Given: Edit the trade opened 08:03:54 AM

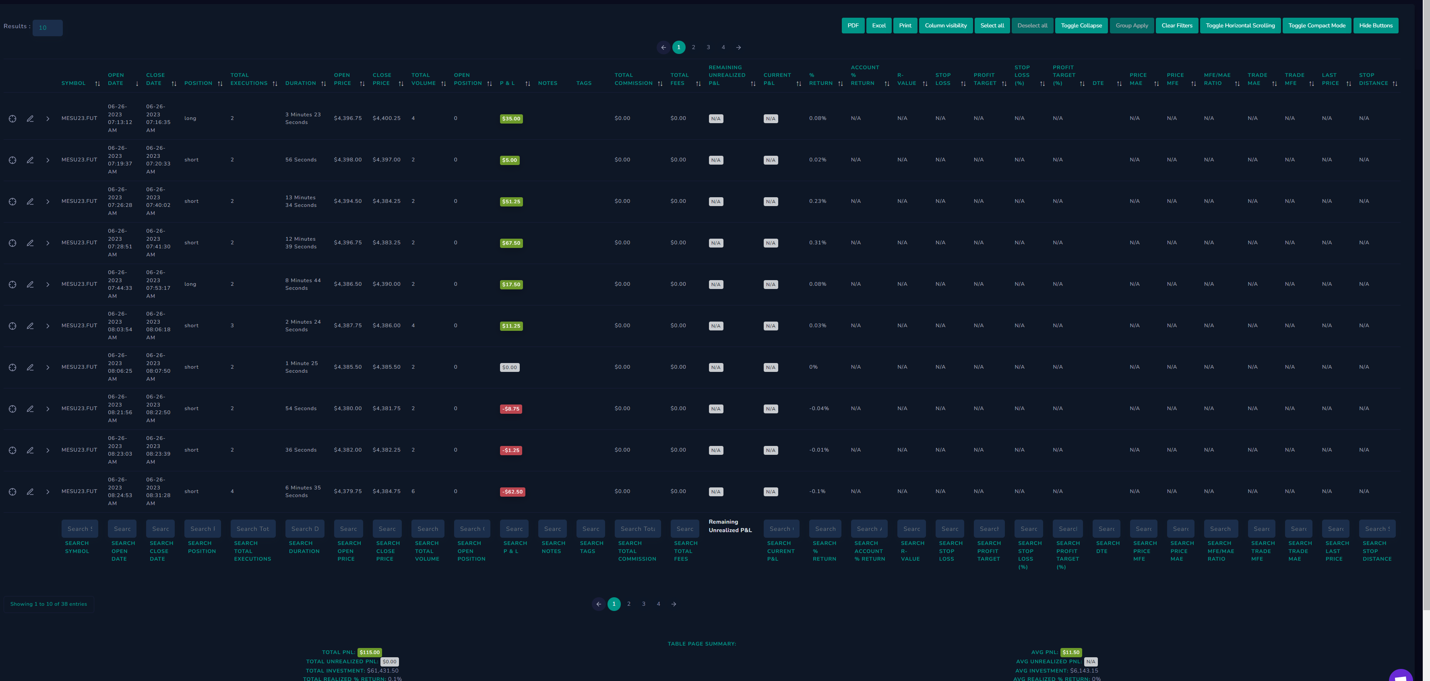Looking at the screenshot, I should (30, 326).
